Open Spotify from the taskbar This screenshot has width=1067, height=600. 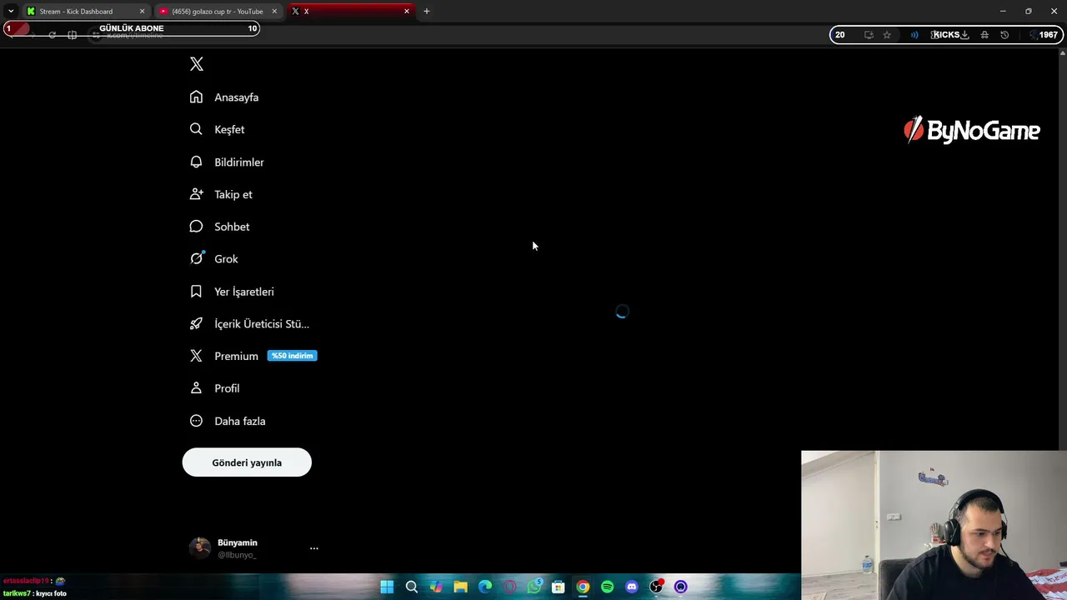(608, 587)
